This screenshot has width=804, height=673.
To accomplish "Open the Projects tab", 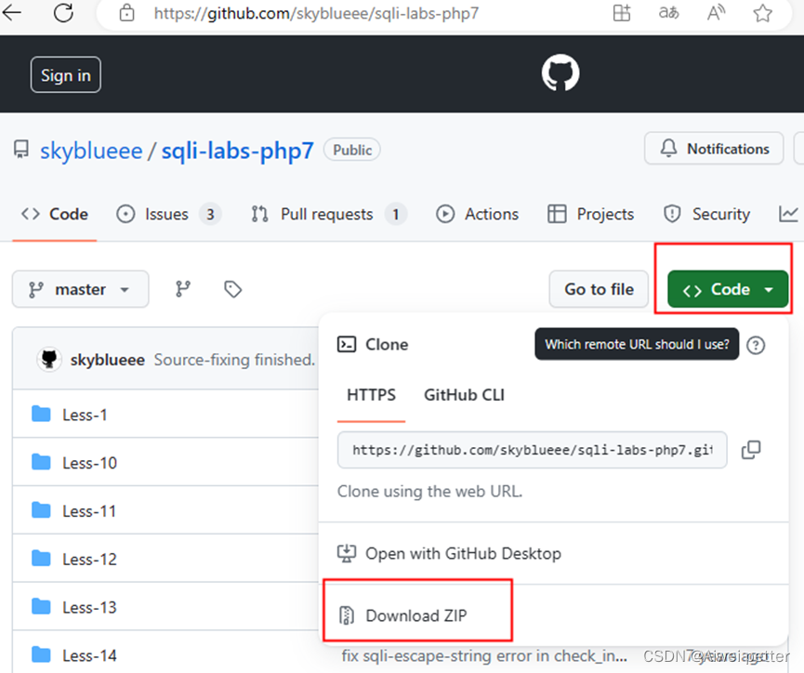I will (x=591, y=214).
